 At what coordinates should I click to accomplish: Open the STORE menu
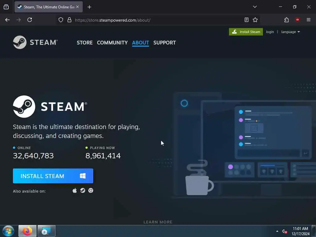85,43
